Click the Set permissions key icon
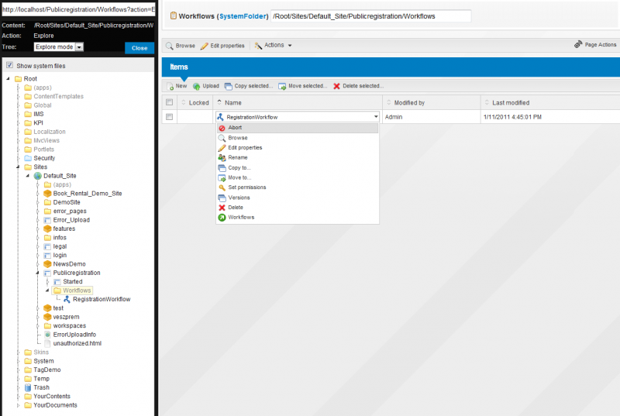This screenshot has width=620, height=416. coord(222,187)
